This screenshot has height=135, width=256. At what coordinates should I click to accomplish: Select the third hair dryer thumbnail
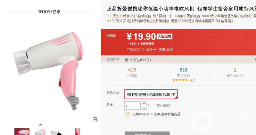56,133
